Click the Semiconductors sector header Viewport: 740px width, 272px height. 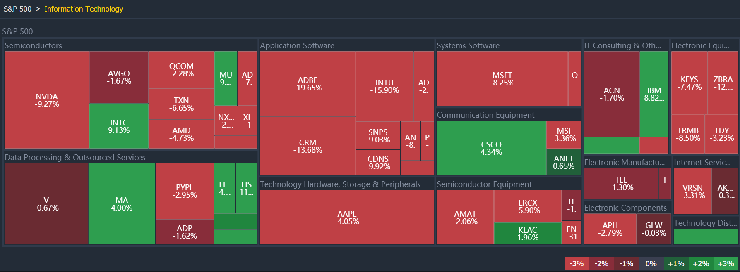click(x=34, y=45)
